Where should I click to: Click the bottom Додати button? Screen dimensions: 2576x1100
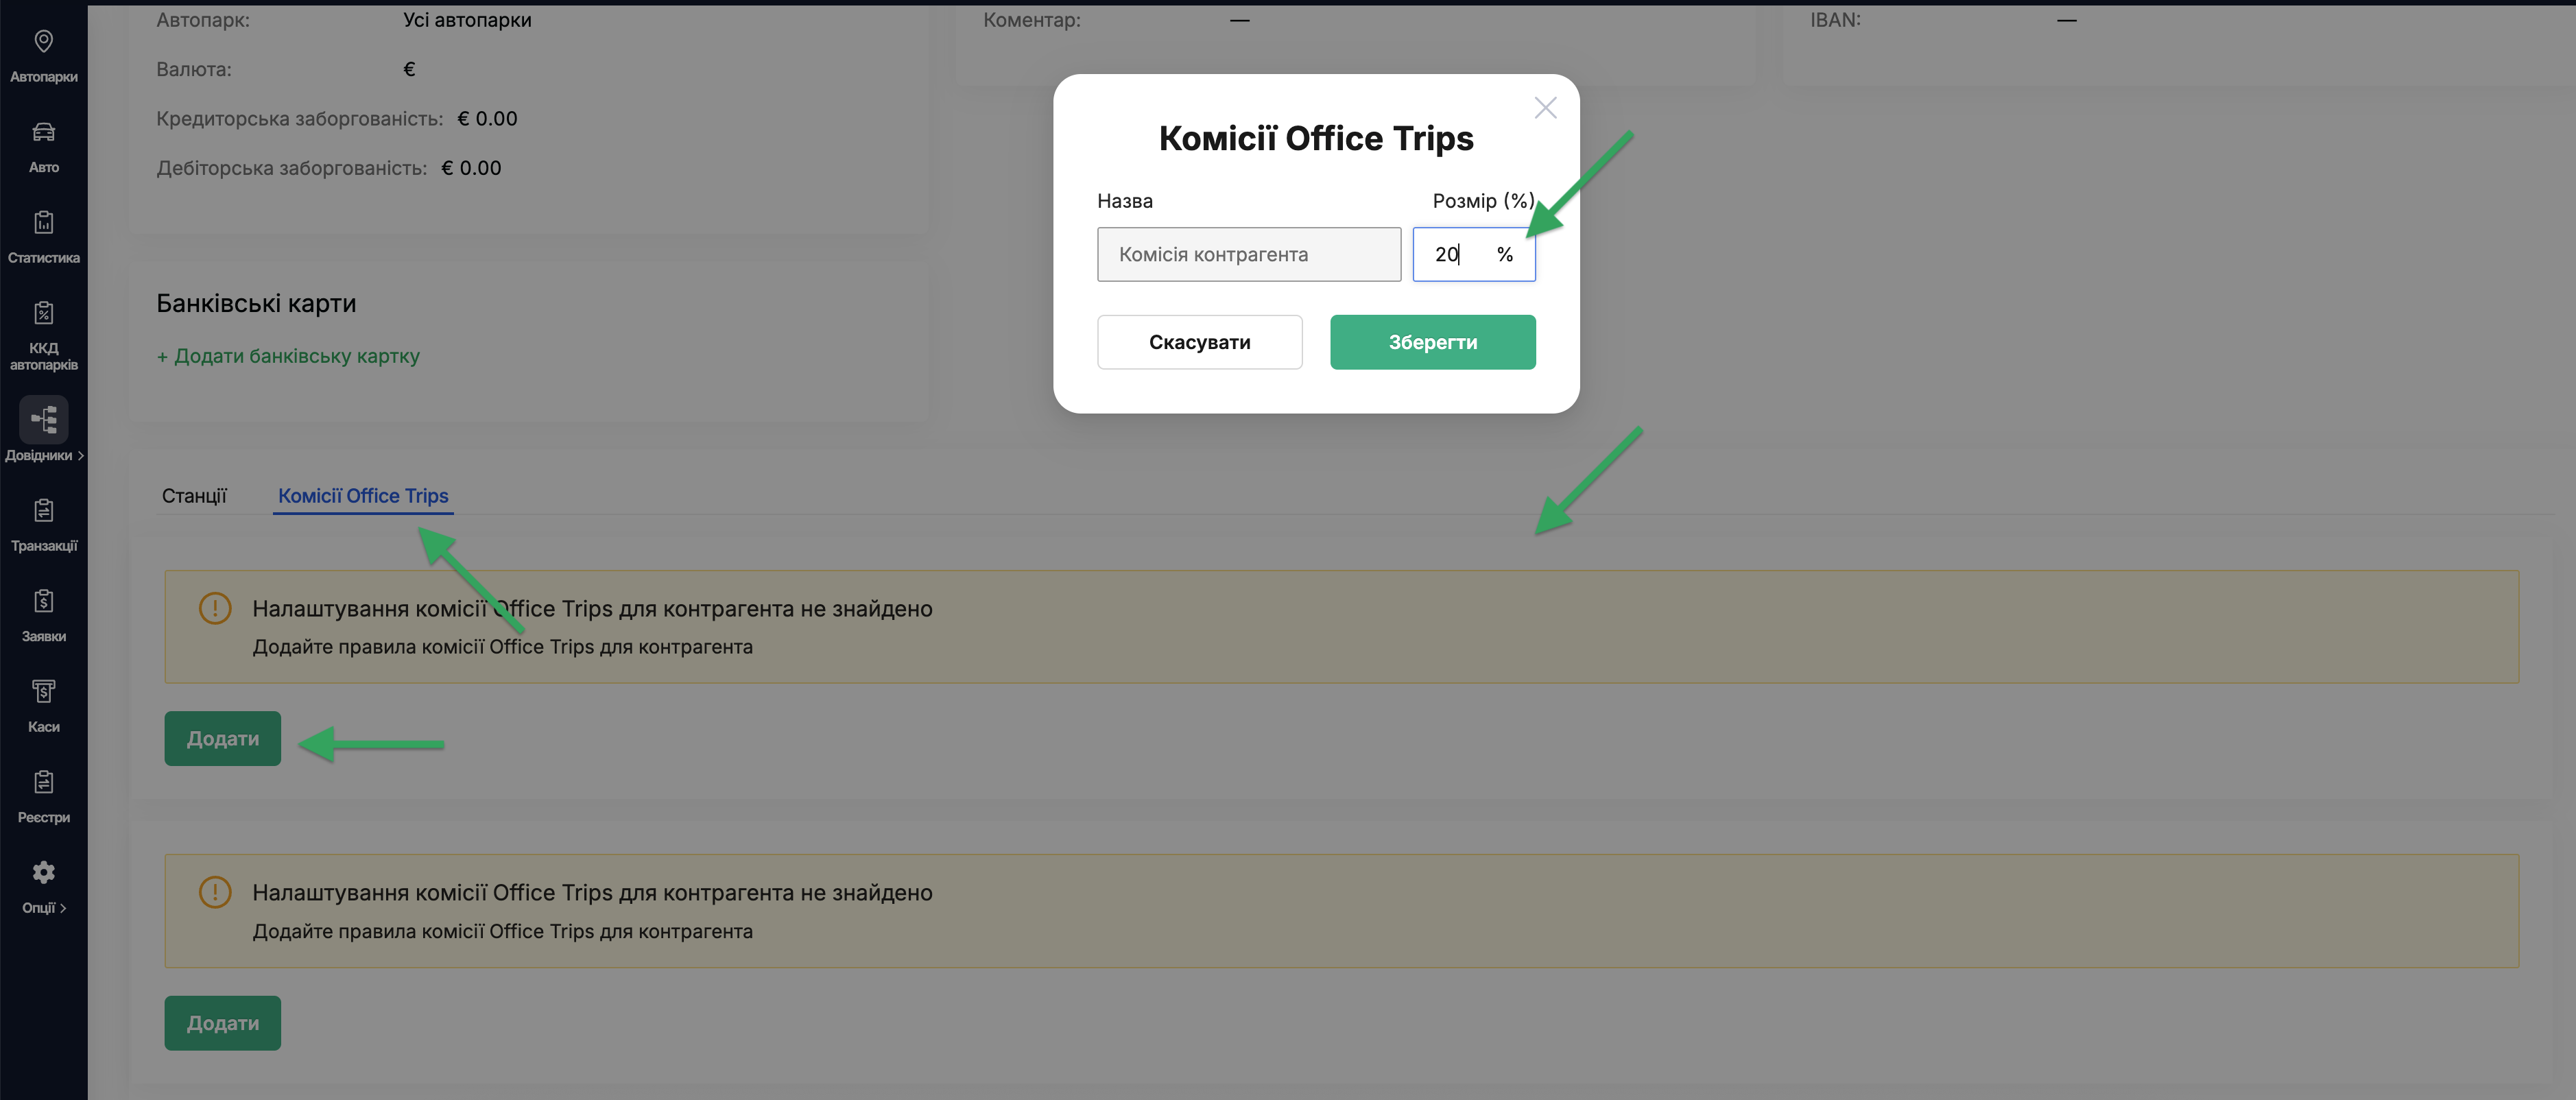click(222, 1022)
